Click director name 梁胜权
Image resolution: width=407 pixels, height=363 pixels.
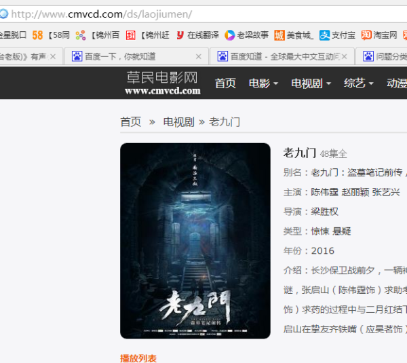click(325, 212)
